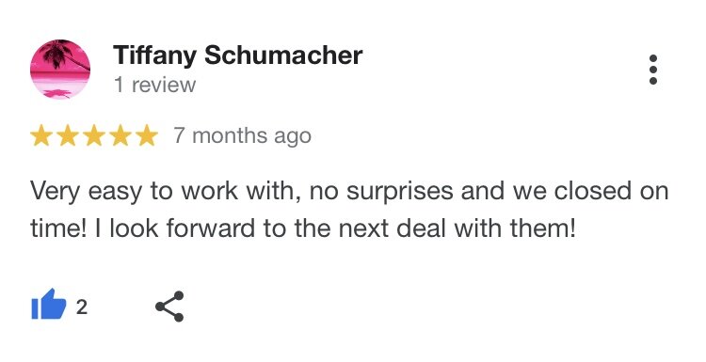Click the third yellow rating star
Viewport: 706px width, 362px height.
(94, 135)
